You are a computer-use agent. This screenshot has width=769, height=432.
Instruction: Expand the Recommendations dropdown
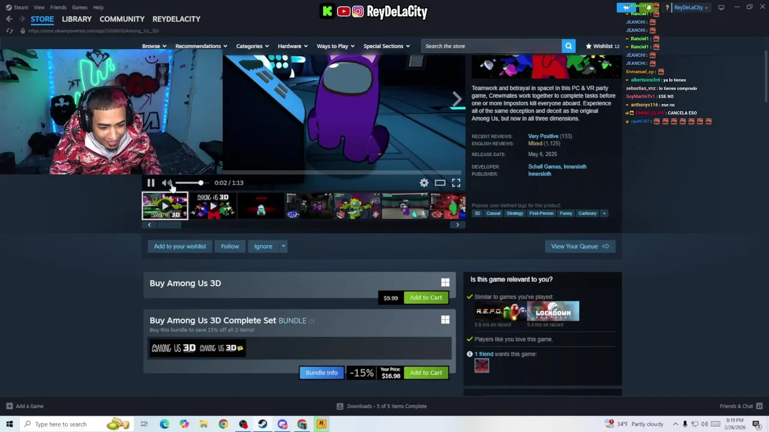point(201,46)
